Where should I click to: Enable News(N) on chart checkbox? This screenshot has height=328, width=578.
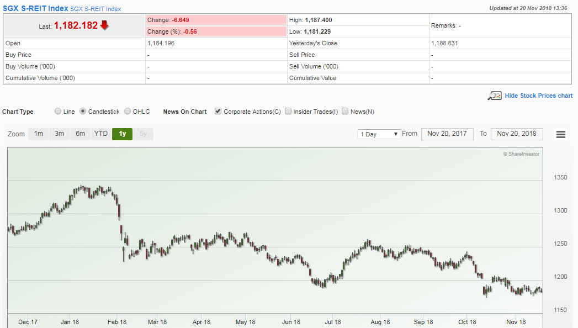345,112
